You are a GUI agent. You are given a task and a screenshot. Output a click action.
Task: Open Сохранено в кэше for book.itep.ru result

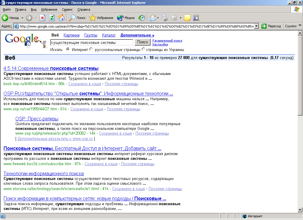85,84
